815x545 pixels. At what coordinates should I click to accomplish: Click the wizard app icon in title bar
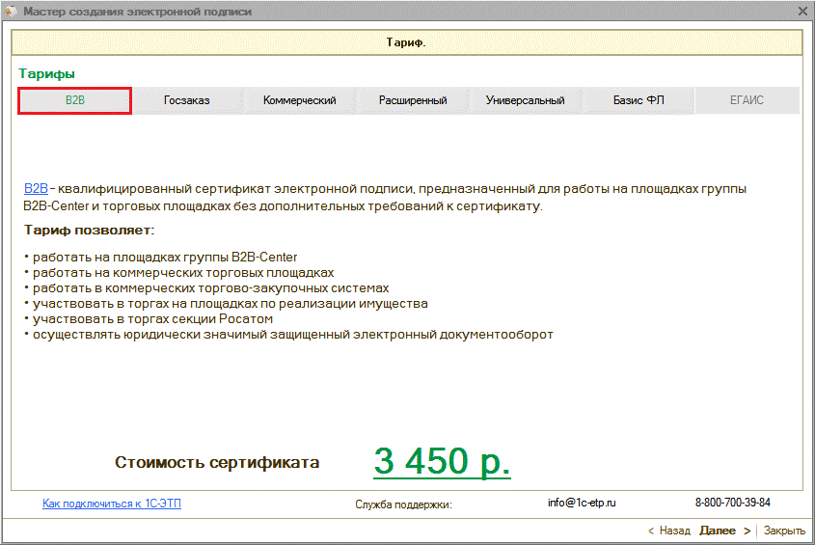point(11,11)
